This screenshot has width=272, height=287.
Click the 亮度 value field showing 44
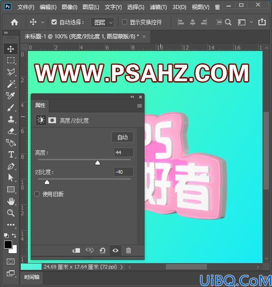123,152
